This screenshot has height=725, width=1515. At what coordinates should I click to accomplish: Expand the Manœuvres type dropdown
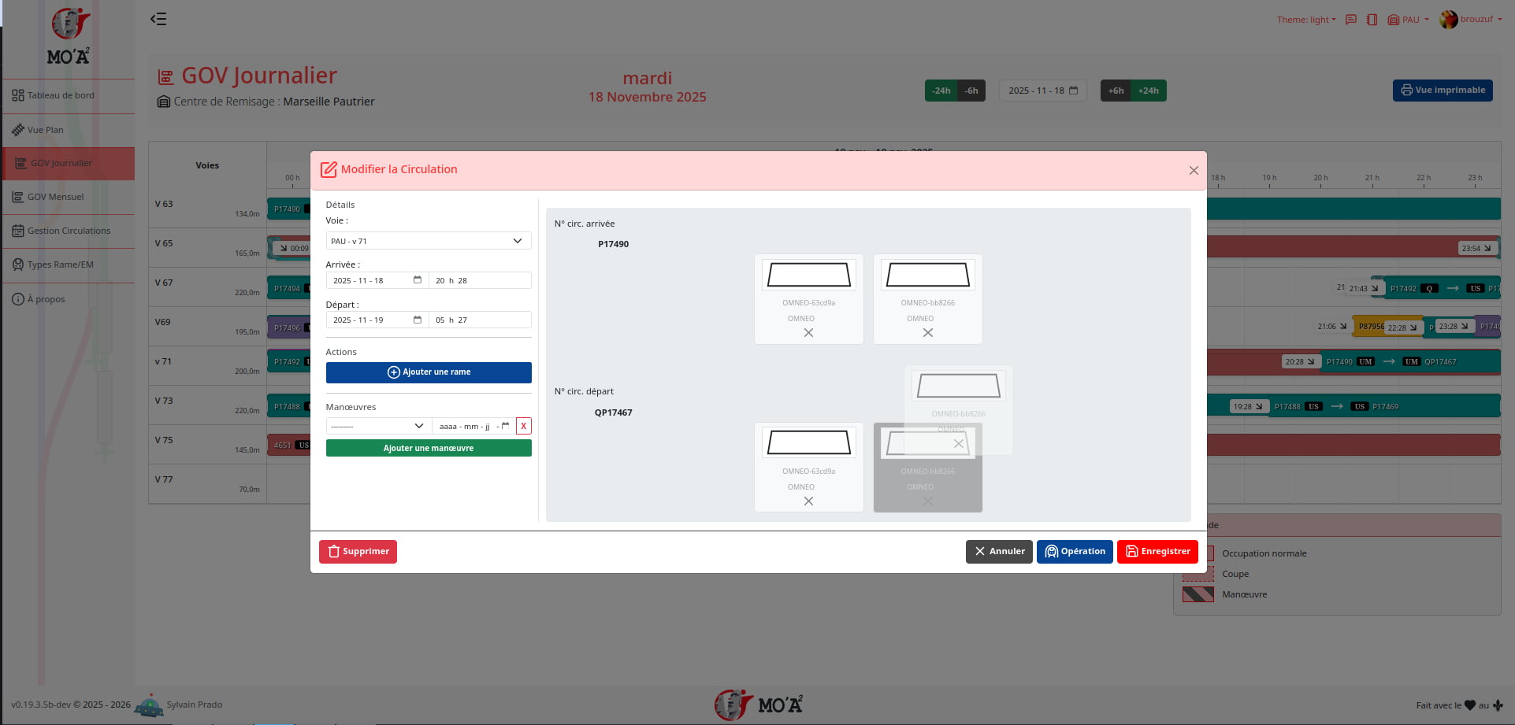point(378,426)
